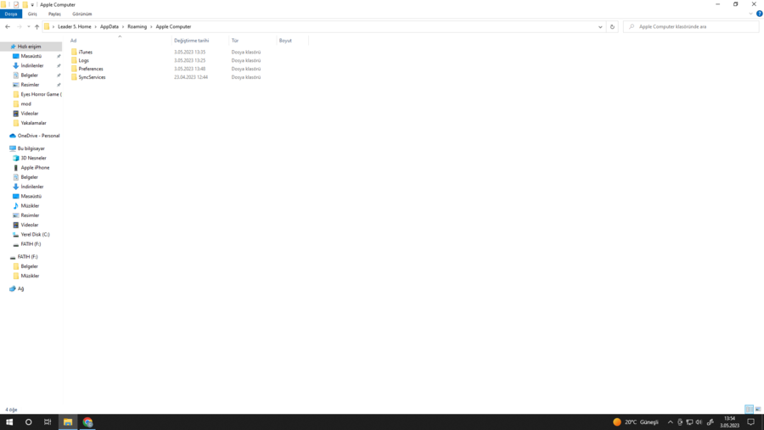Open Videolar under Hızlı erişim
The width and height of the screenshot is (764, 430).
click(x=29, y=114)
